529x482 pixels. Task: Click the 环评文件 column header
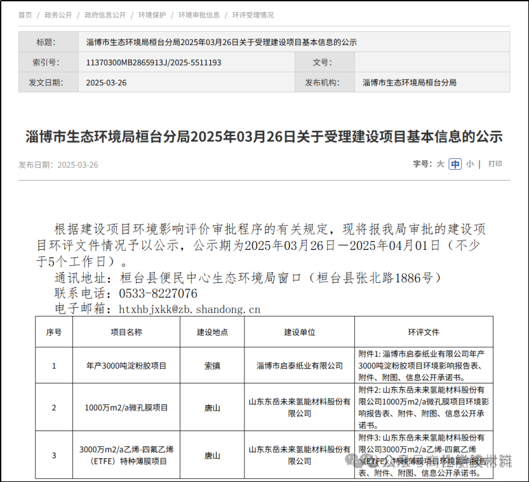tap(424, 332)
